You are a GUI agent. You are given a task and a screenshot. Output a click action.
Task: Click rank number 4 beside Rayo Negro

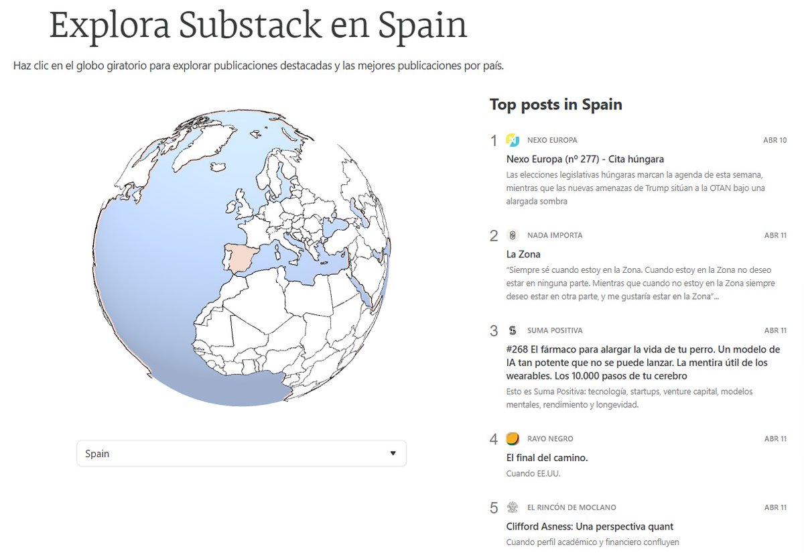click(x=494, y=440)
